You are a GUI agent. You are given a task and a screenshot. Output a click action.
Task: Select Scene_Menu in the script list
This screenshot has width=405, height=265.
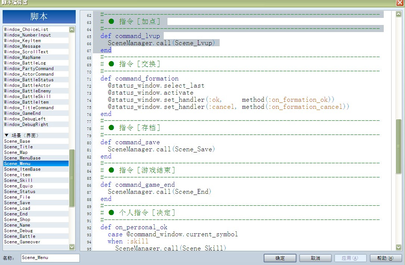tap(36, 164)
